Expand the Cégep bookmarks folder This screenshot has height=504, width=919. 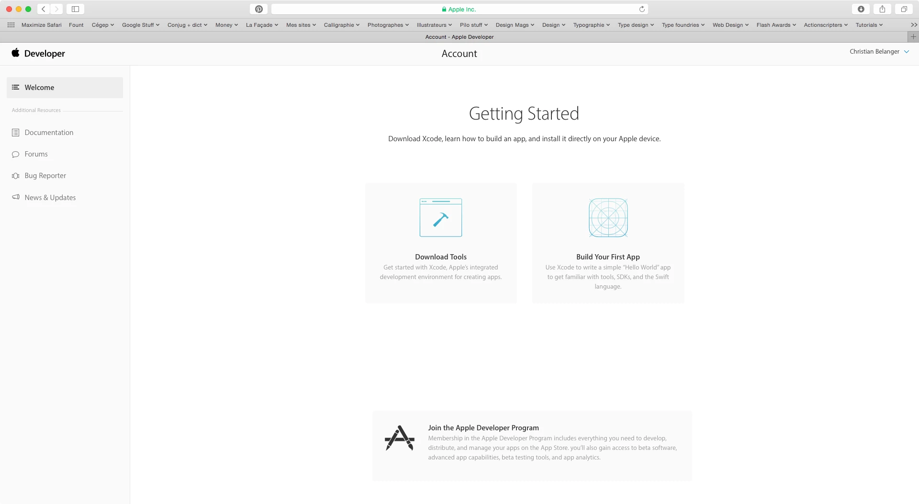pyautogui.click(x=103, y=25)
